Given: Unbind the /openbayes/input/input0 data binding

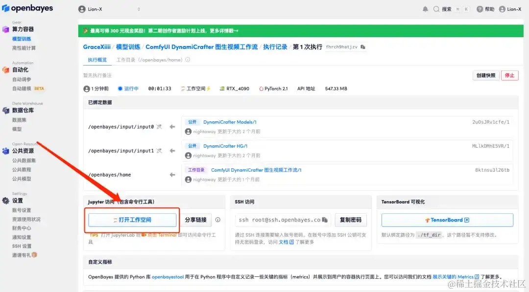Looking at the screenshot, I should tap(159, 127).
